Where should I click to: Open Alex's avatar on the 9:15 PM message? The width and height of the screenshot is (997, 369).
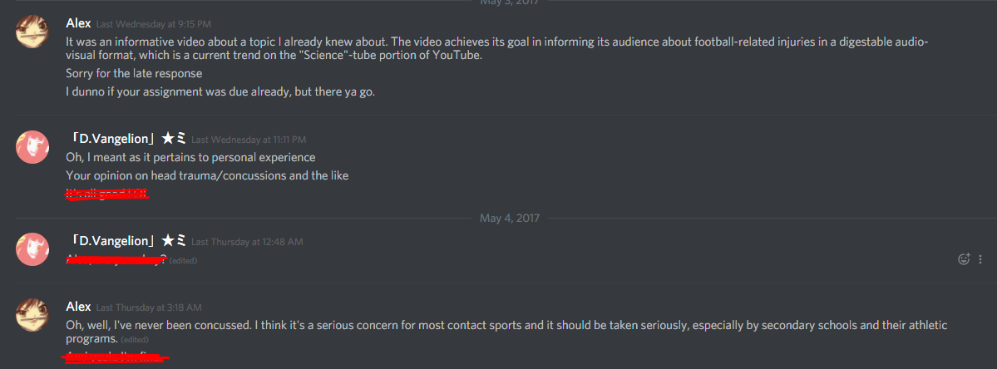pyautogui.click(x=32, y=31)
